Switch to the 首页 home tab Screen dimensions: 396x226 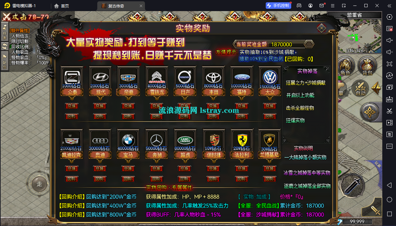[61, 6]
